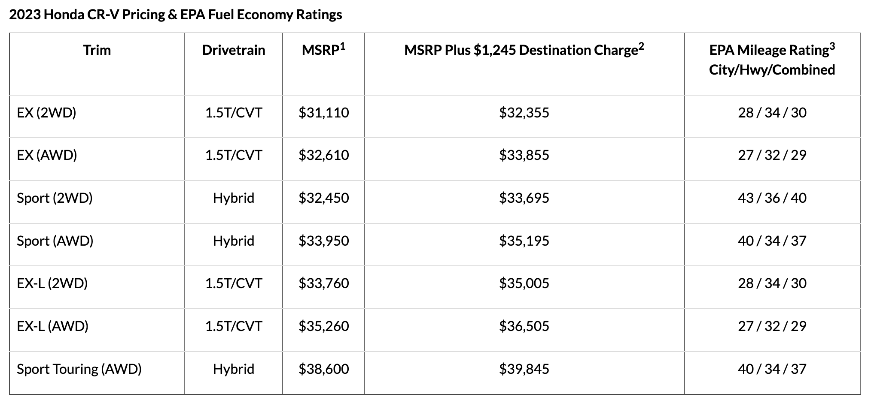Select the EX-L (2WD) trim cell
This screenshot has width=877, height=403.
pos(52,283)
